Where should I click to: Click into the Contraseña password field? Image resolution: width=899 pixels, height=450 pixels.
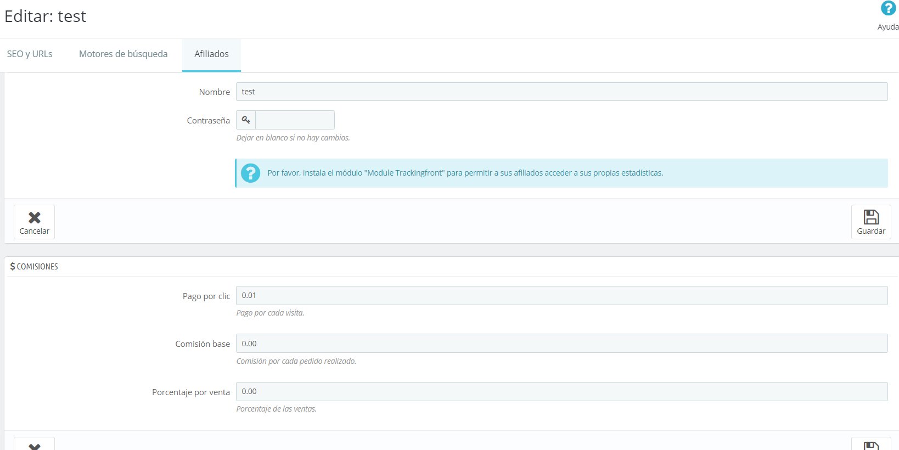[x=295, y=120]
